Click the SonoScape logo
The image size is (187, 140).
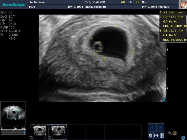click(14, 5)
